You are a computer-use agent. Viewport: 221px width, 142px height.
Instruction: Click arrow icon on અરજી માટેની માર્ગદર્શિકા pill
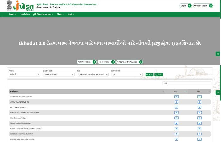point(141,62)
